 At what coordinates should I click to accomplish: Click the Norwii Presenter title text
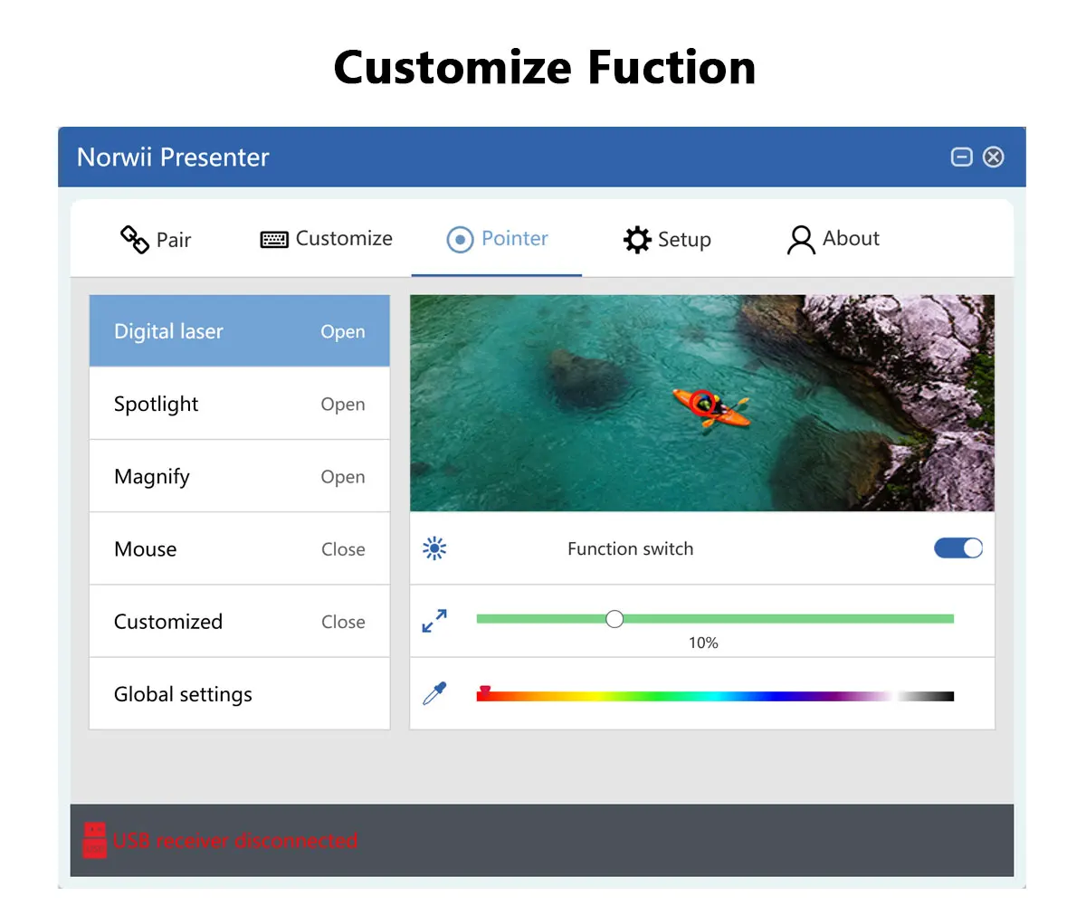pos(173,157)
